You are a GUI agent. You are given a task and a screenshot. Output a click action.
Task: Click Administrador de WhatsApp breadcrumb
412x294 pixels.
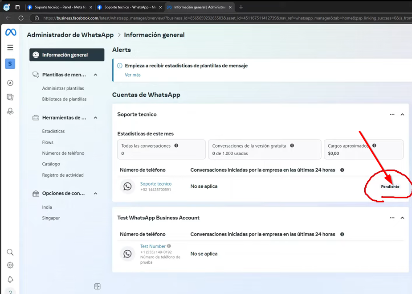point(70,35)
